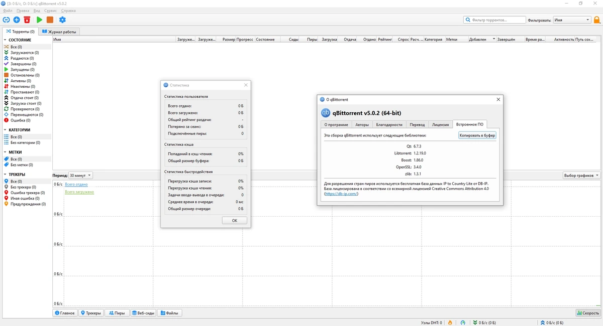Toggle the Скорость speed graph button
The height and width of the screenshot is (326, 603).
(x=588, y=313)
